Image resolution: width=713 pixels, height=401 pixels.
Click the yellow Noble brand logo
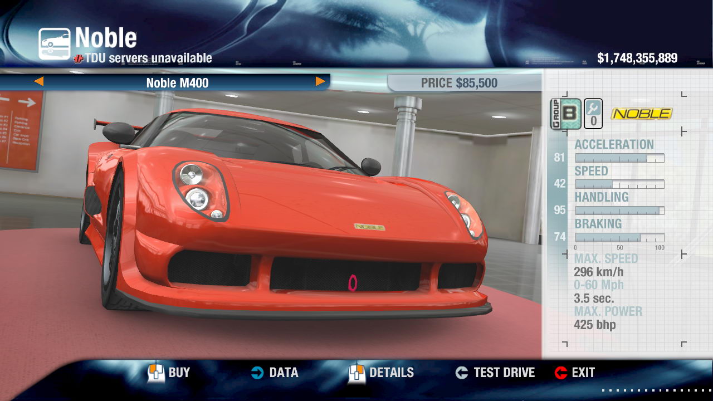642,114
